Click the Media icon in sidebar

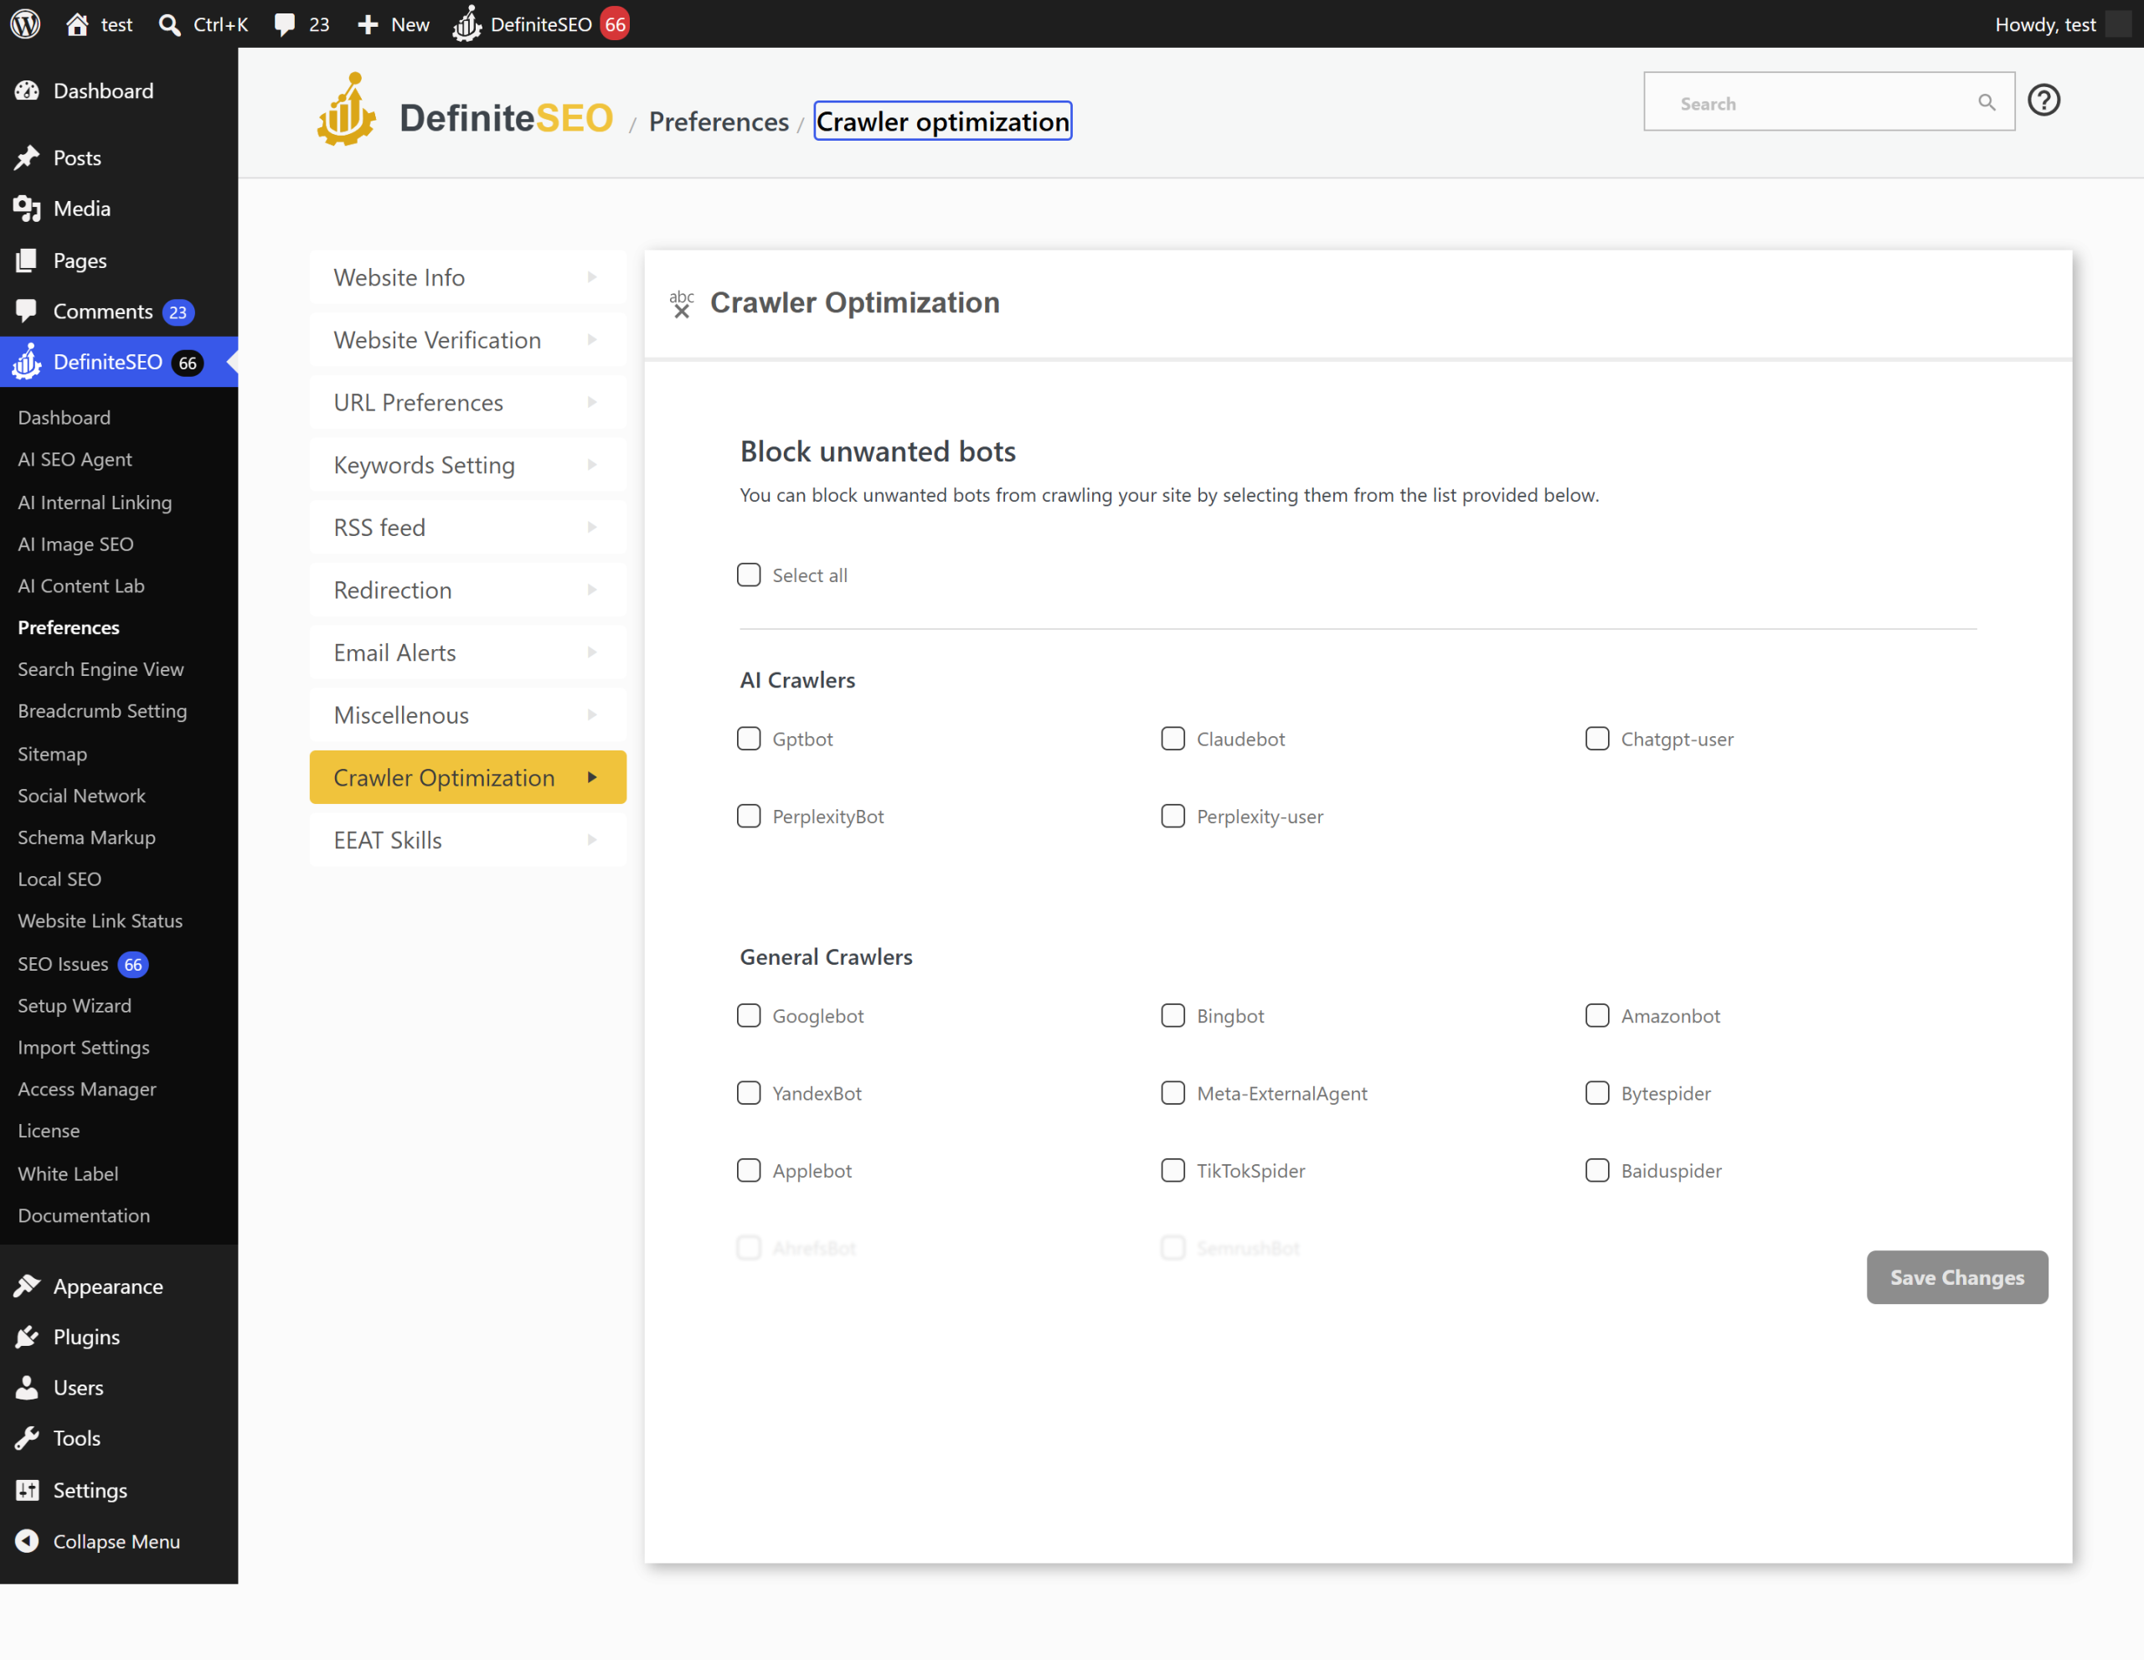(x=28, y=208)
